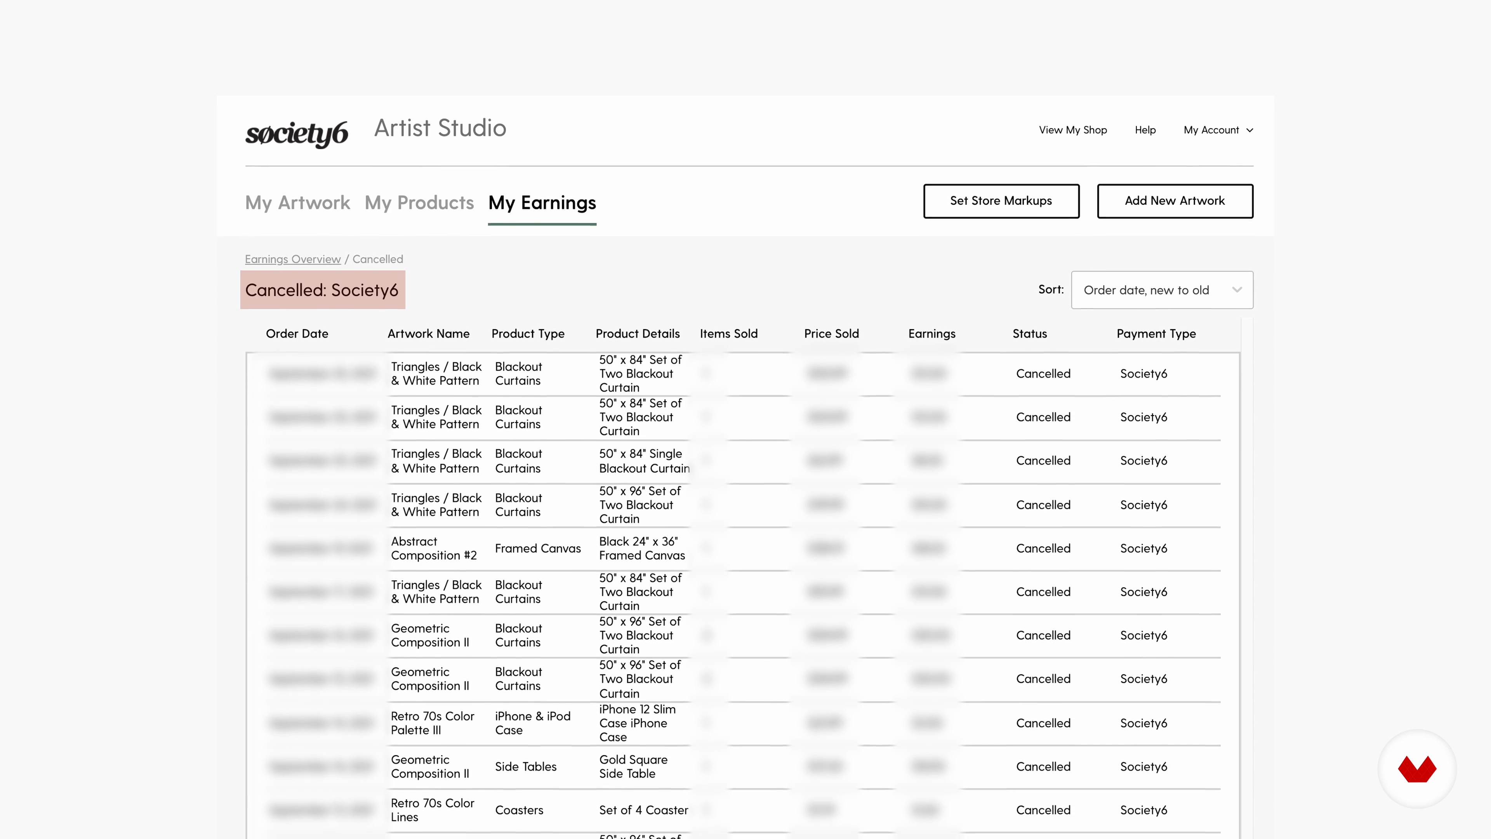This screenshot has width=1491, height=839.
Task: Expand the My Account menu
Action: coord(1218,130)
